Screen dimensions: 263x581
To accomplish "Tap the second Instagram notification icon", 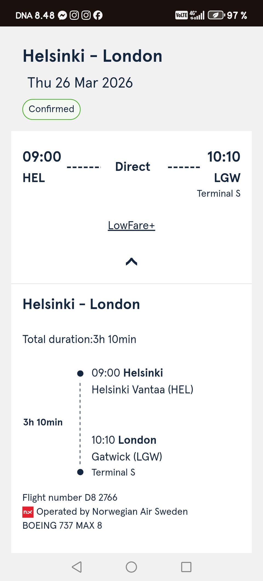I will click(86, 15).
